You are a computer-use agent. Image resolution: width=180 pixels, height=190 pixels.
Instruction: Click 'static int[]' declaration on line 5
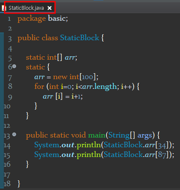point(44,58)
